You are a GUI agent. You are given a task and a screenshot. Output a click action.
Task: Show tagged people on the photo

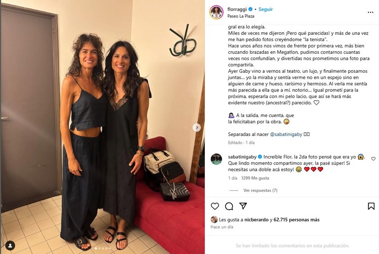(x=10, y=246)
